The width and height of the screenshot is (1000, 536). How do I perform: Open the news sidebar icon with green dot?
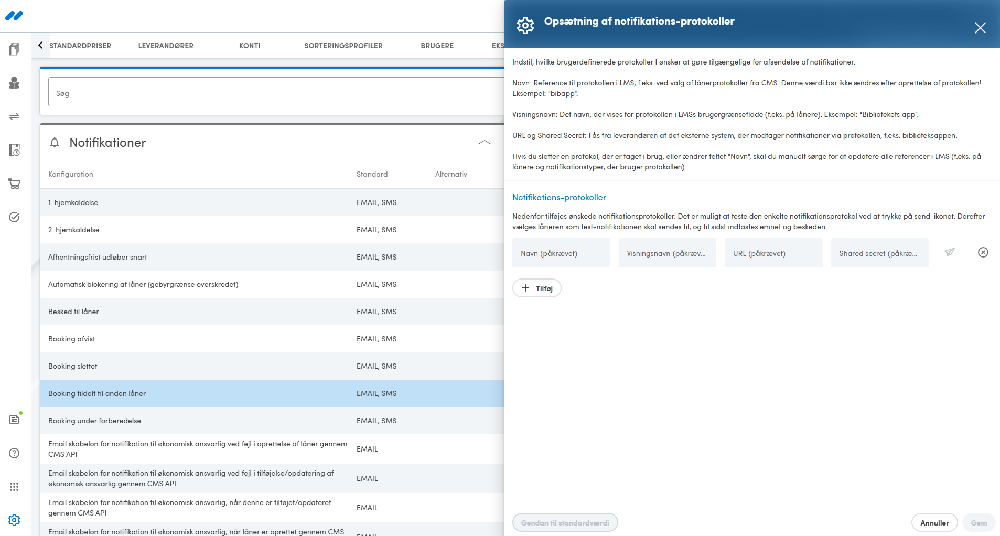(14, 420)
